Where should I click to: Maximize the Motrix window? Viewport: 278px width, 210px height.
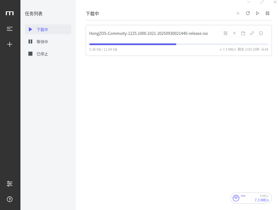coord(262,2)
